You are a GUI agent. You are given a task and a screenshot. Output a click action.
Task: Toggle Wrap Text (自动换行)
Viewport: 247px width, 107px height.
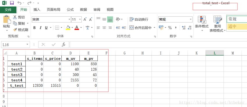pyautogui.click(x=139, y=19)
